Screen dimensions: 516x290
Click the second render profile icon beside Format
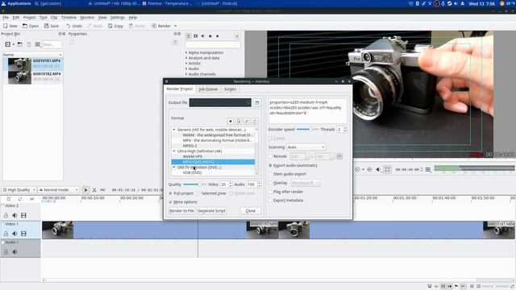tap(239, 122)
